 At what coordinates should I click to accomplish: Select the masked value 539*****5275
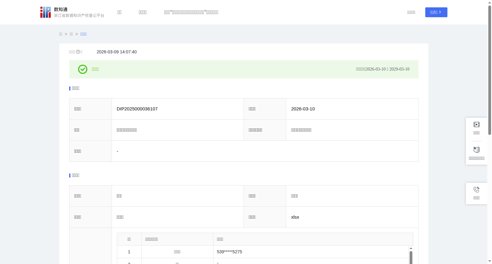[x=229, y=252]
